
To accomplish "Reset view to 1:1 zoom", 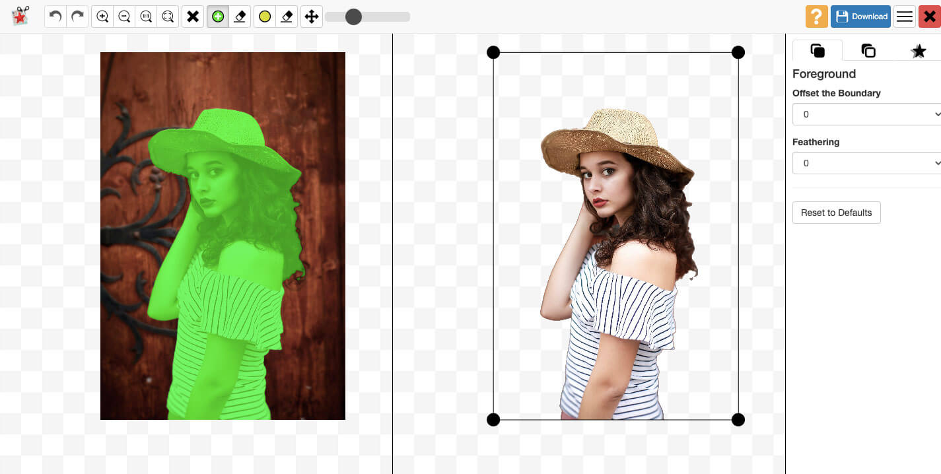I will pyautogui.click(x=146, y=17).
